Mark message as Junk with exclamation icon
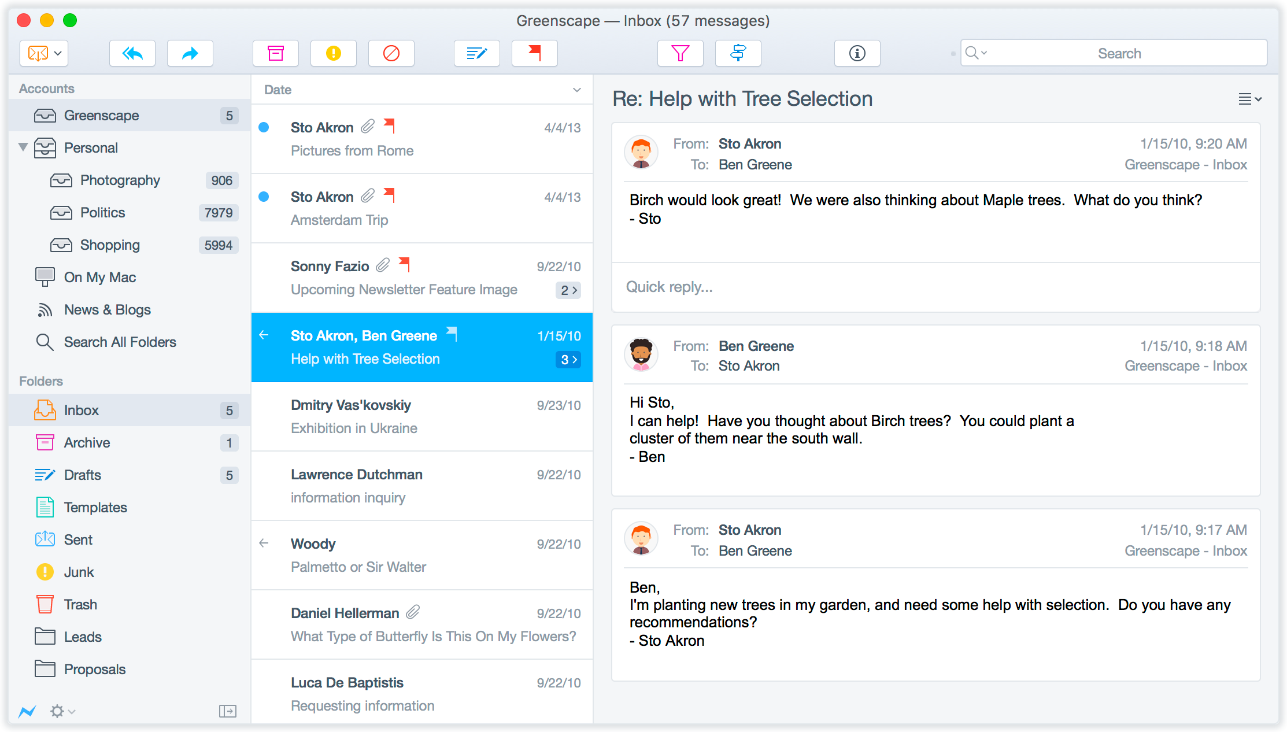 point(333,54)
